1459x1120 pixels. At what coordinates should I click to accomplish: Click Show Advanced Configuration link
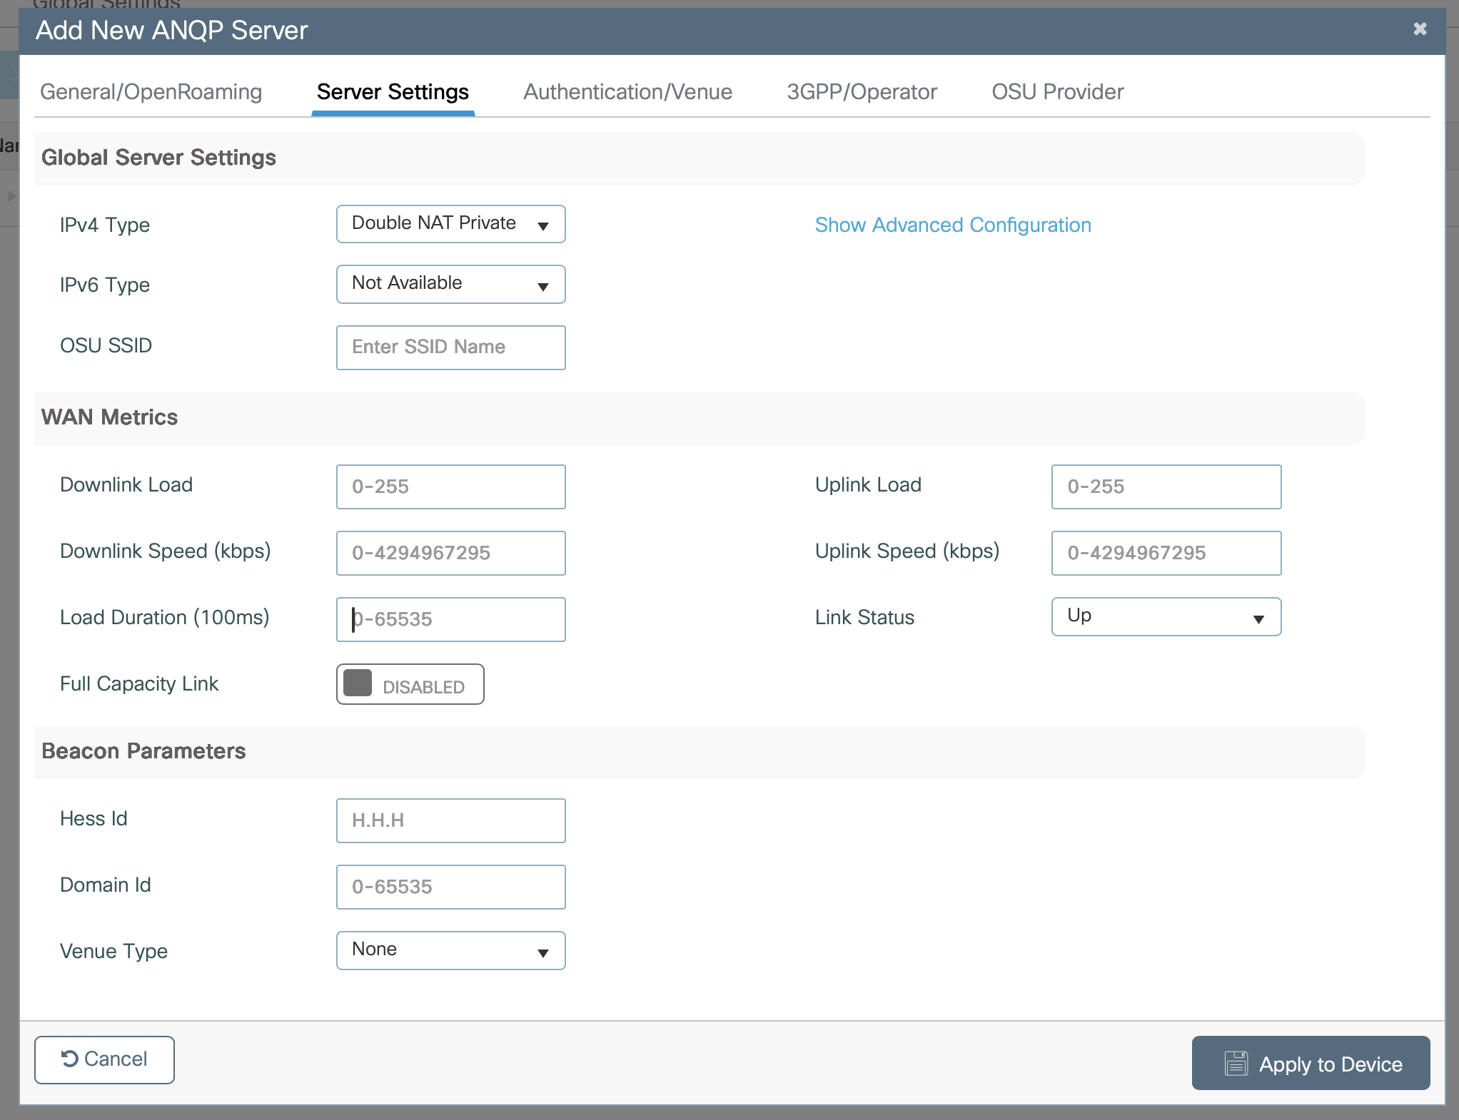point(953,225)
